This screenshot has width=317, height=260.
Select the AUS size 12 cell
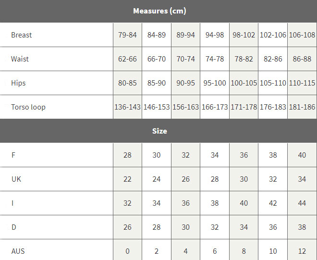pyautogui.click(x=302, y=251)
